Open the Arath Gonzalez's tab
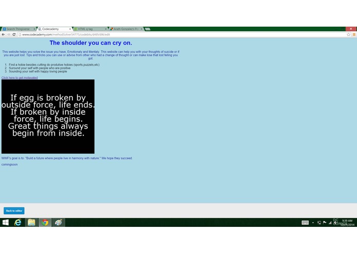Image resolution: width=357 pixels, height=253 pixels. [x=126, y=29]
